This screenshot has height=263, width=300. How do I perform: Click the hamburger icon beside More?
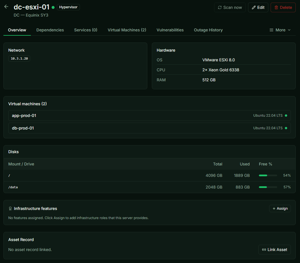tap(271, 30)
